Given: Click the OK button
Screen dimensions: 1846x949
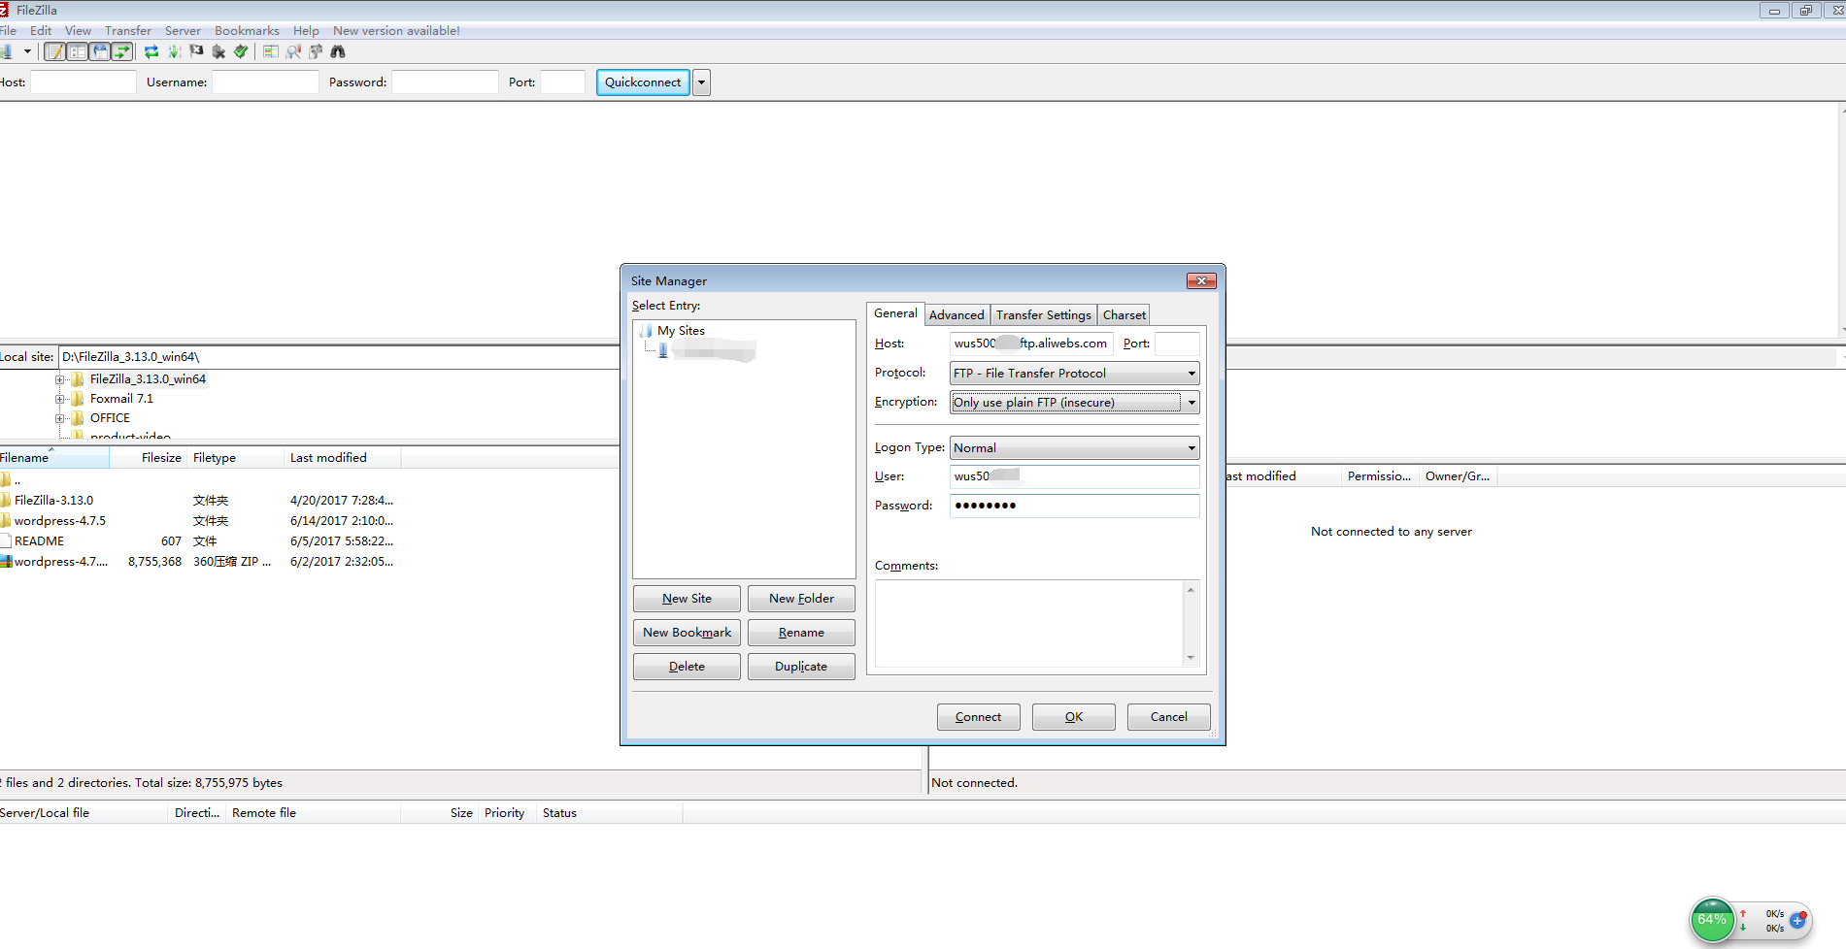Looking at the screenshot, I should click(x=1073, y=717).
